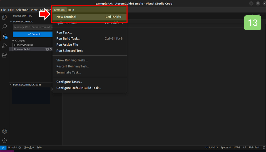Choose Run Active File menu entry
Screen dimensions: 266x152
[90, 45]
